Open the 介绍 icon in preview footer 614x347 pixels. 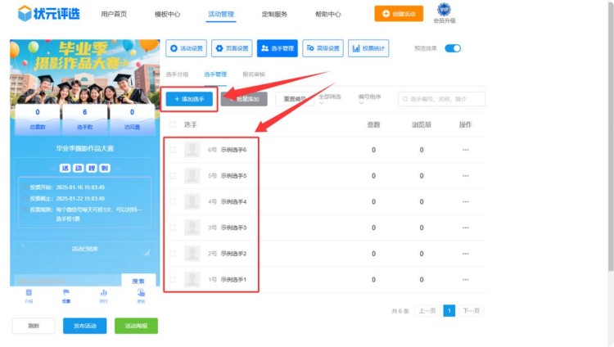click(29, 294)
